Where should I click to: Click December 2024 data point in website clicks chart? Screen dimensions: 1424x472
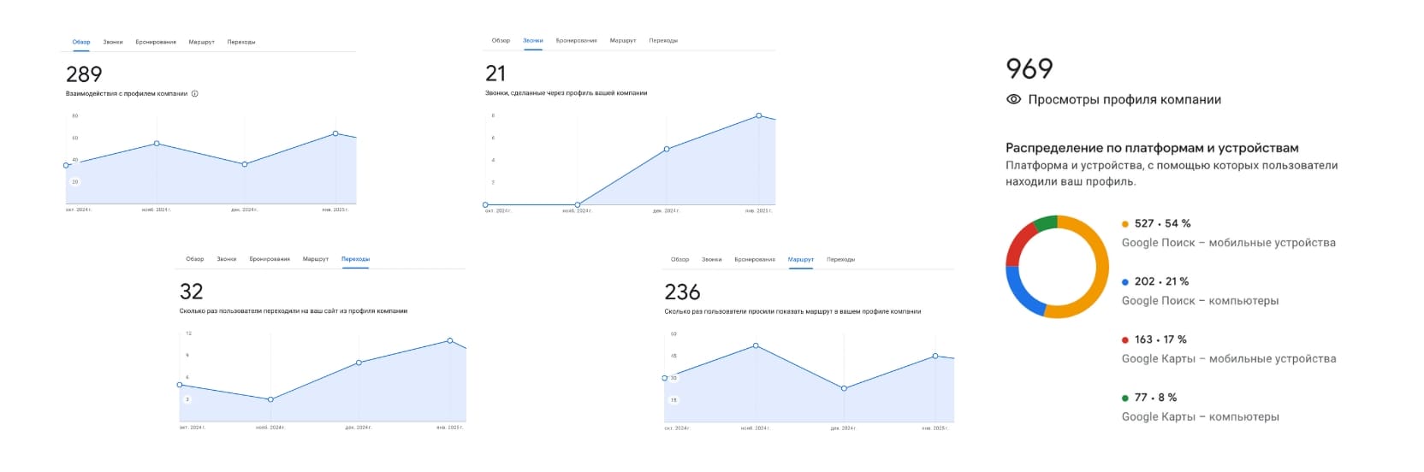(359, 363)
